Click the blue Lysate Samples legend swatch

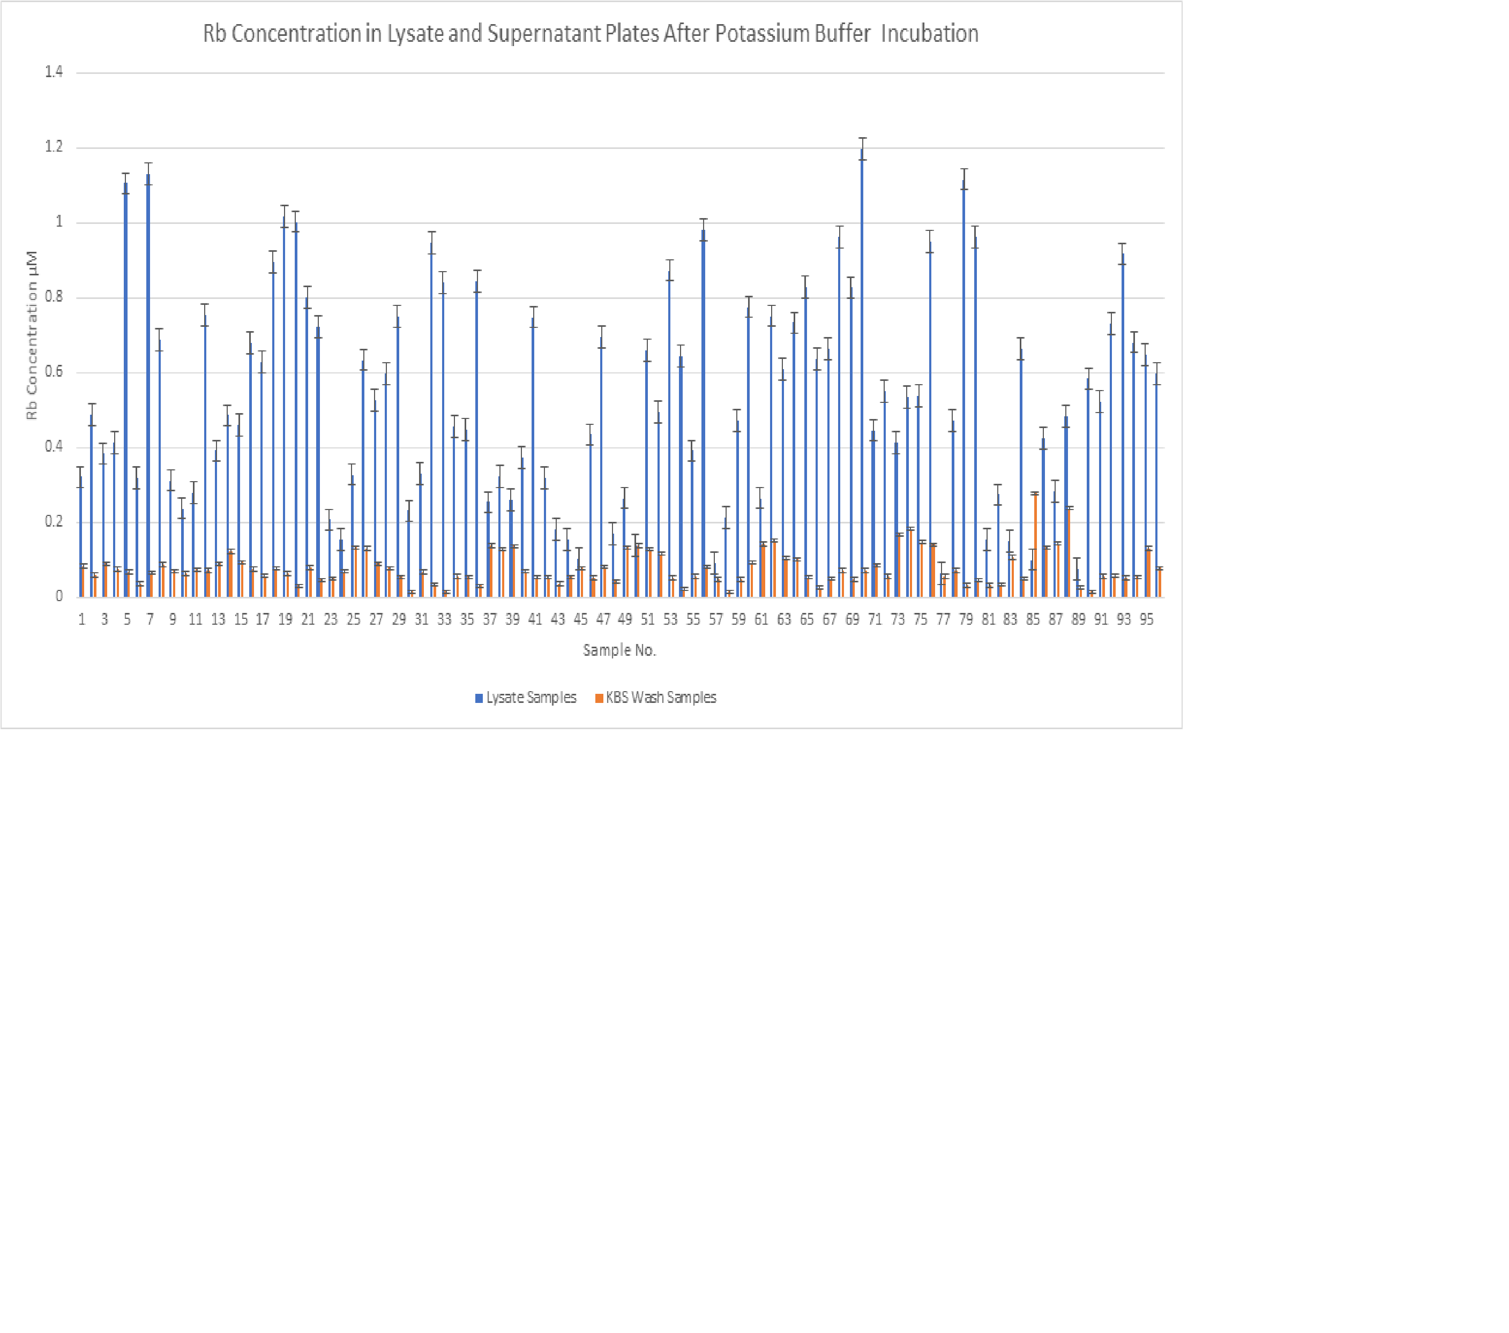[x=479, y=698]
